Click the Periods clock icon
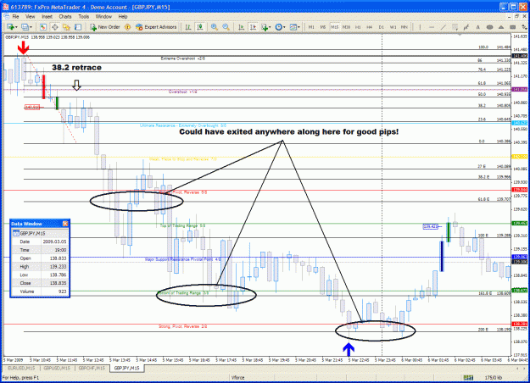The height and width of the screenshot is (383, 530). coord(278,27)
